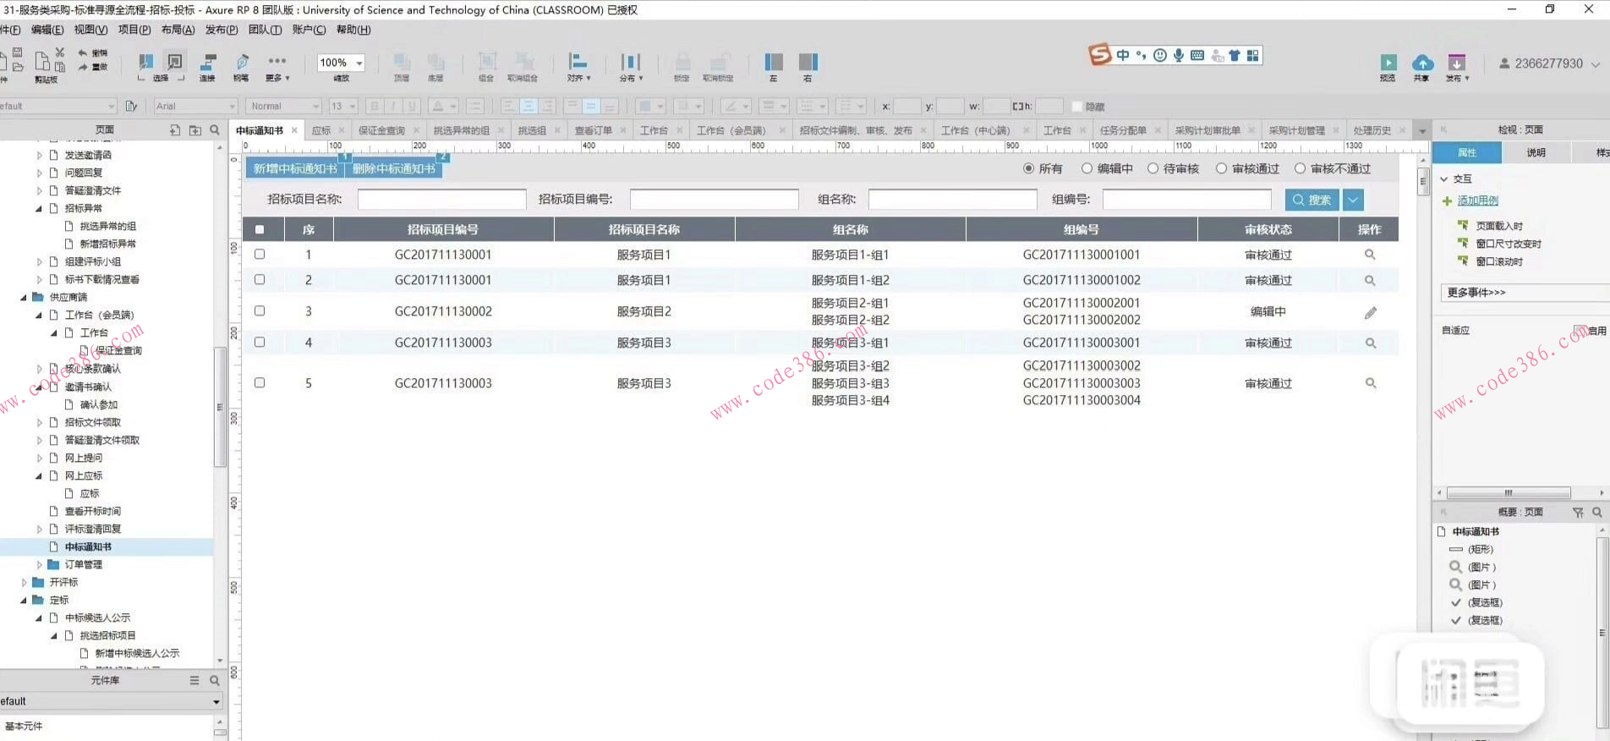
Task: Click the Distribute (分布) toolbar icon
Action: pyautogui.click(x=630, y=63)
